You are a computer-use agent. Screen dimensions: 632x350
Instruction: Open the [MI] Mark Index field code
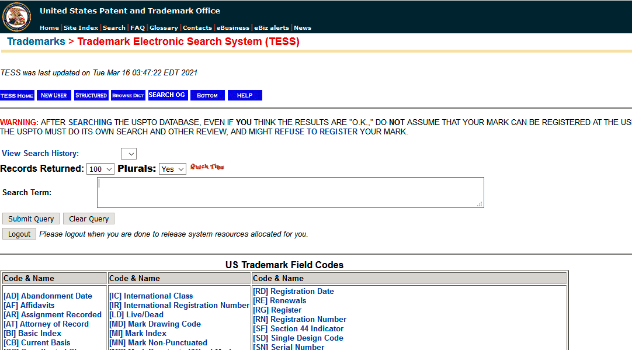click(x=138, y=333)
